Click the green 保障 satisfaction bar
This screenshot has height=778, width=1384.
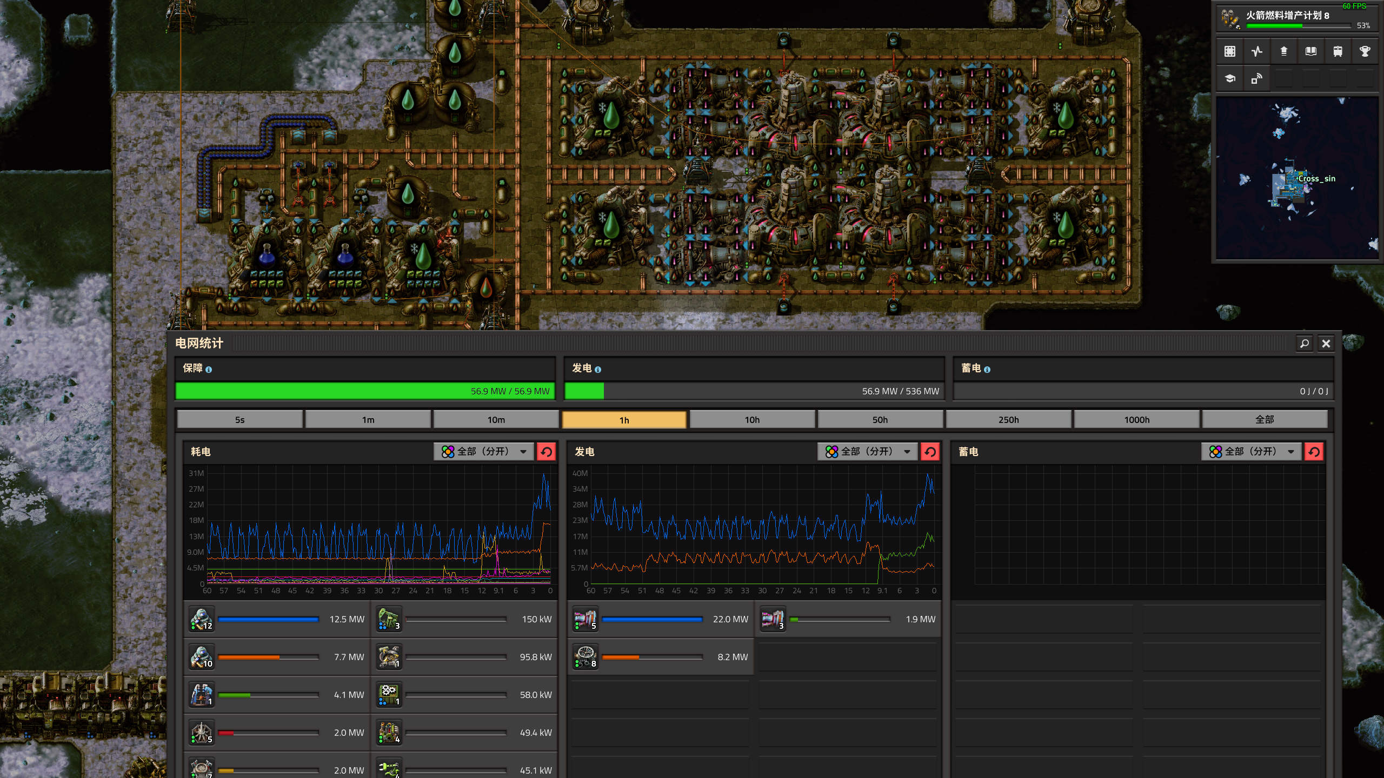365,391
